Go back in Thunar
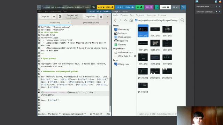223x125 pixels. pyautogui.click(x=115, y=20)
